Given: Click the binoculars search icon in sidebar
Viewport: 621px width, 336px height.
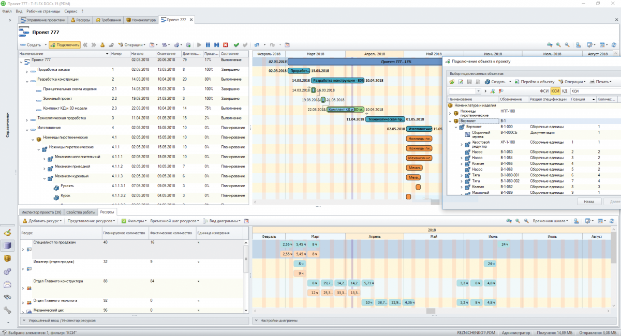Looking at the screenshot, I should pyautogui.click(x=7, y=297).
